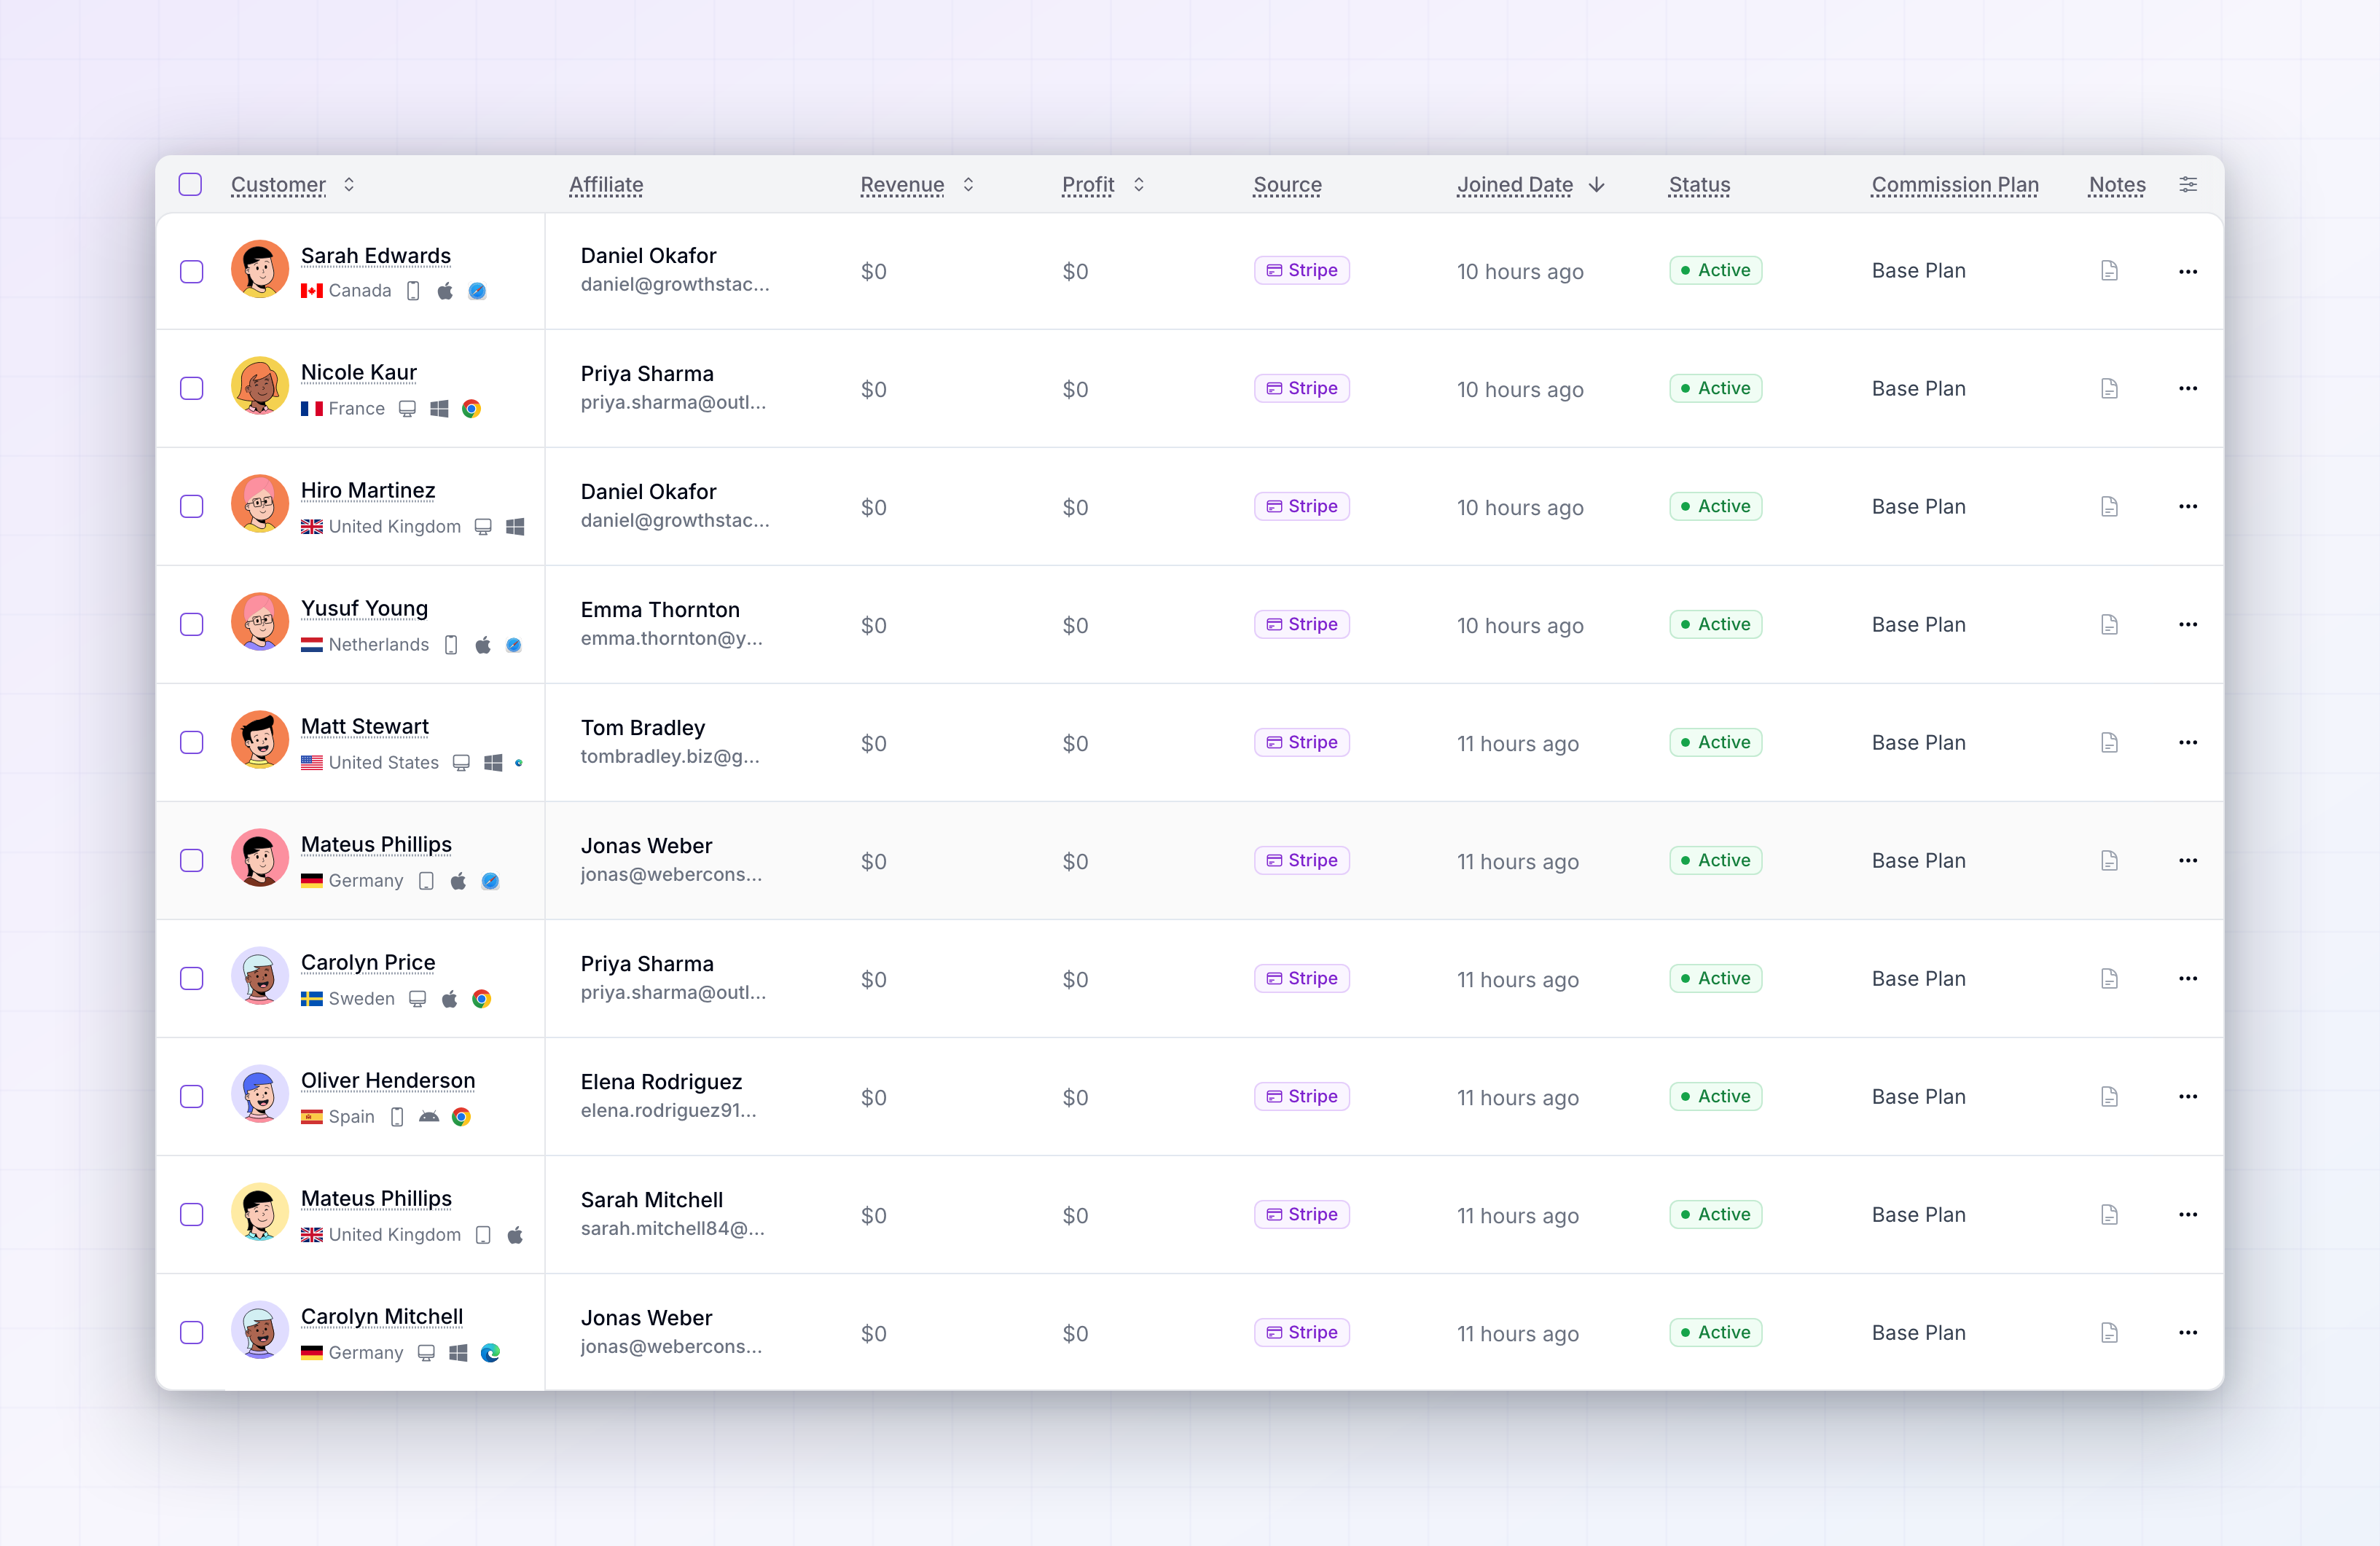Click Oliver Henderson's avatar
The image size is (2380, 1546).
point(259,1096)
